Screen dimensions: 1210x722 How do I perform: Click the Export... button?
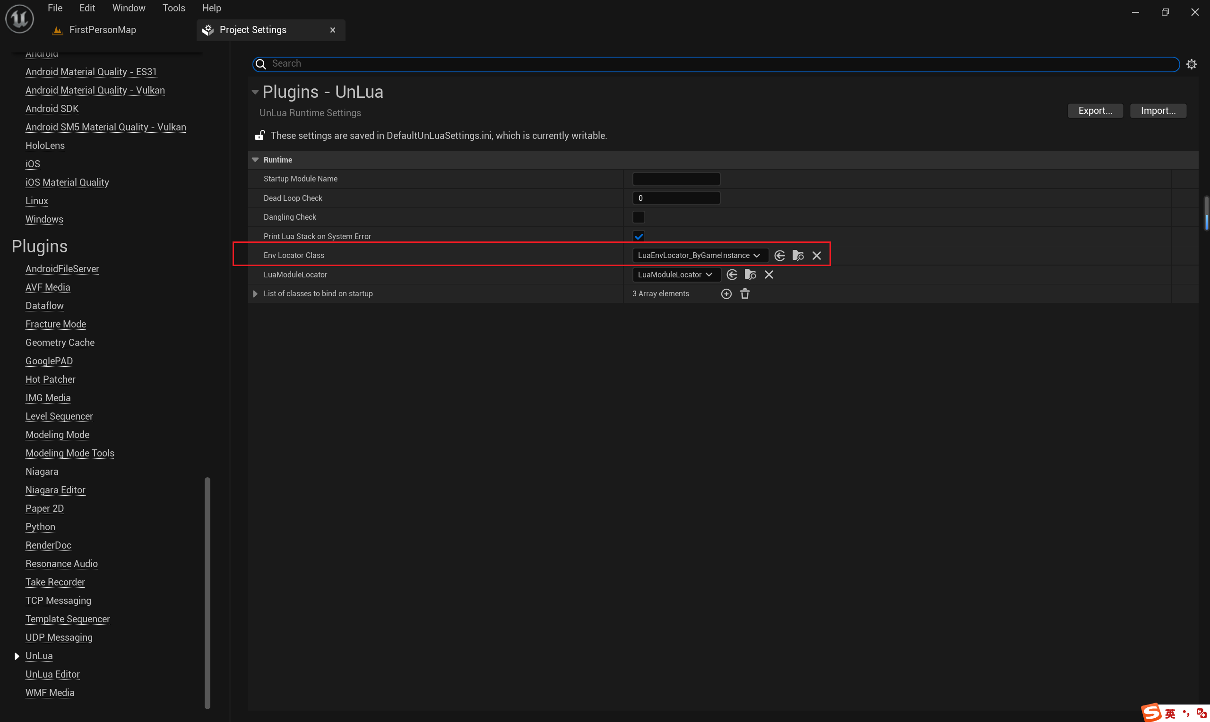pyautogui.click(x=1095, y=111)
